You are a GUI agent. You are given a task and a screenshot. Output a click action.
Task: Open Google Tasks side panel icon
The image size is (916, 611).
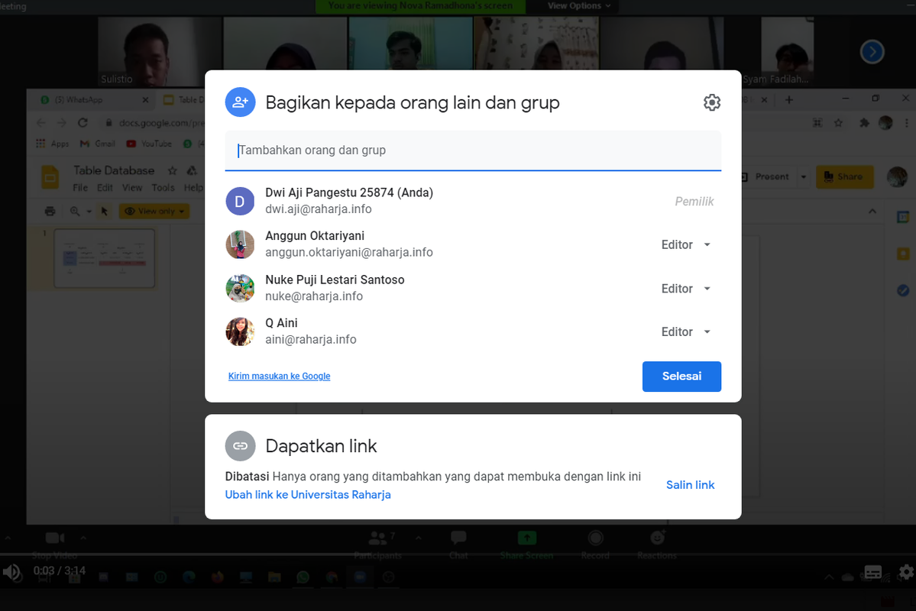click(903, 290)
